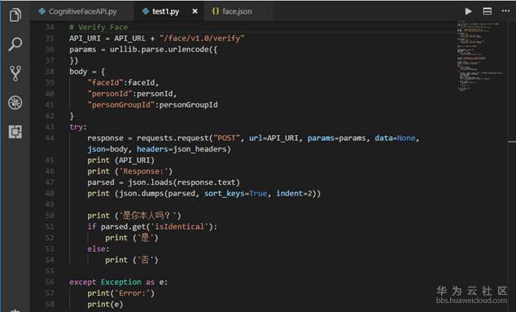This screenshot has height=312, width=516.
Task: Click the "personId" key on line 40
Action: [x=110, y=94]
